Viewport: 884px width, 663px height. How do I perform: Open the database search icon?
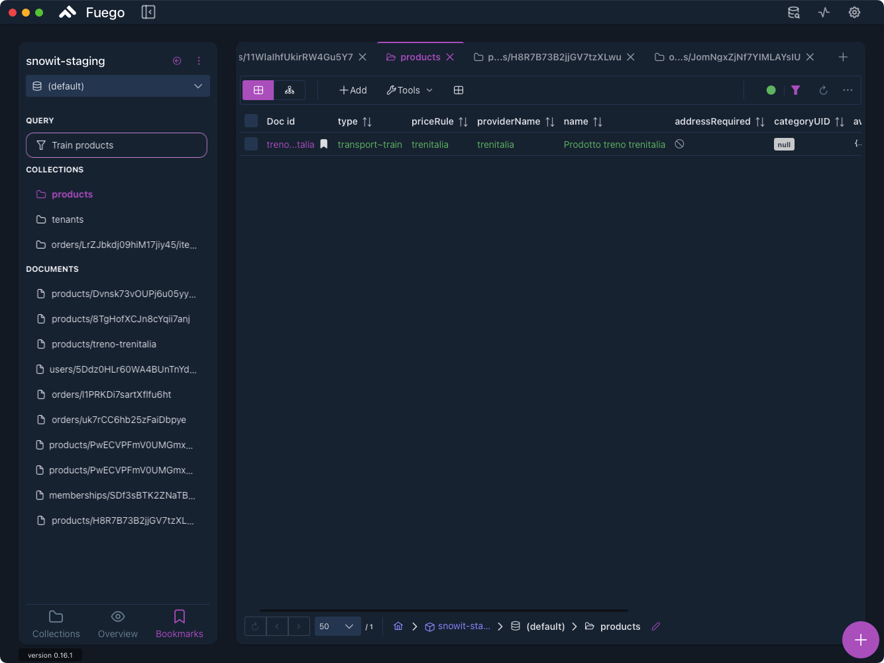click(x=793, y=12)
